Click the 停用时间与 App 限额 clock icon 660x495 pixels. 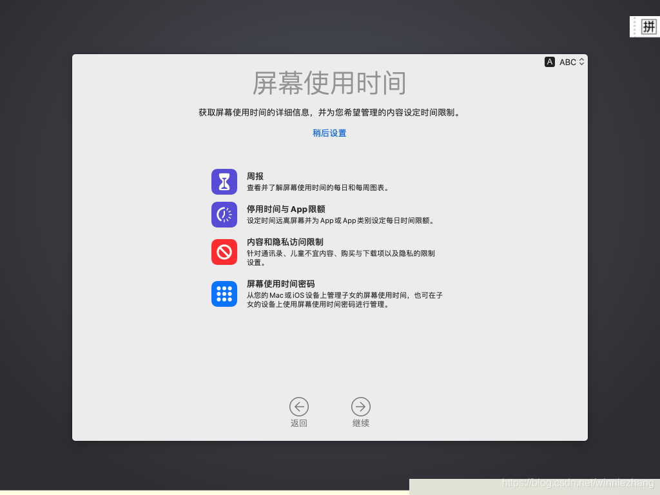coord(224,215)
